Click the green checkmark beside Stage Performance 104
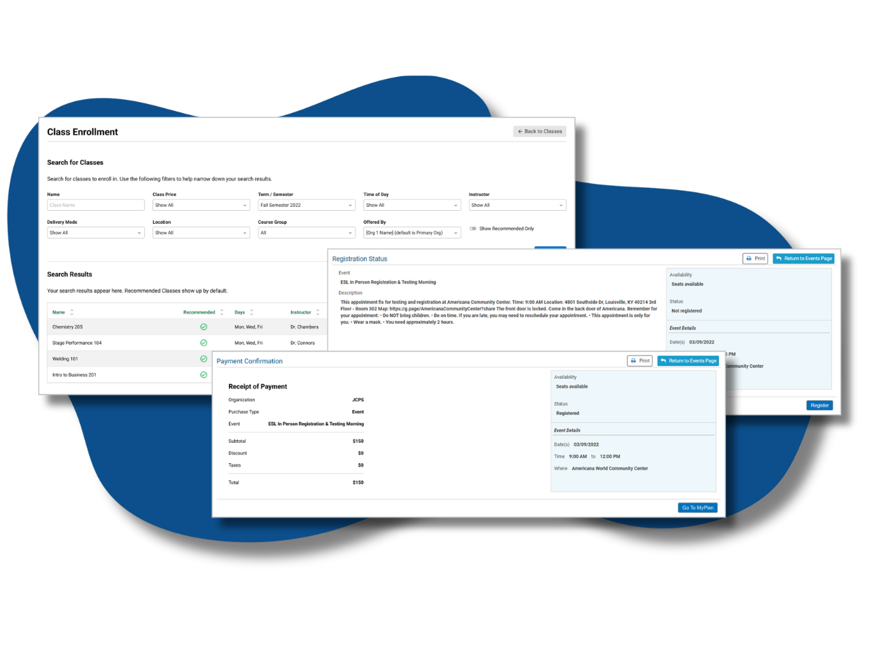Viewport: 870px width, 653px height. coord(203,342)
